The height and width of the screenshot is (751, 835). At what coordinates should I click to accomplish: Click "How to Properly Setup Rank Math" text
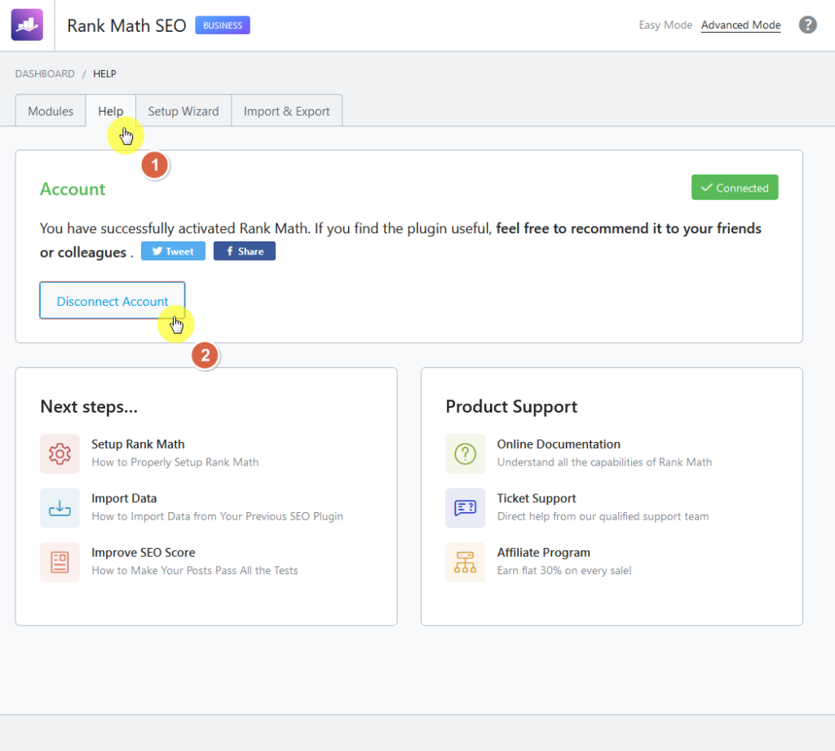click(175, 462)
